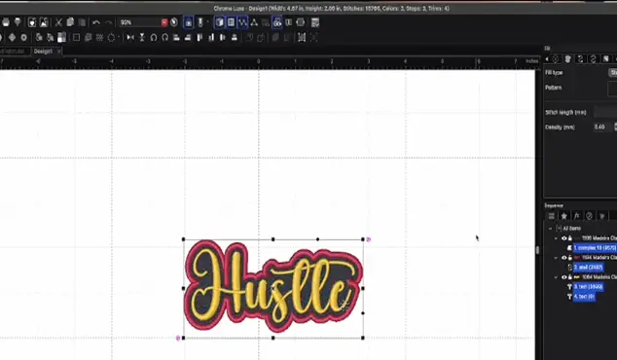Click the Copy icon in the toolbar
This screenshot has height=360, width=617.
pos(70,22)
